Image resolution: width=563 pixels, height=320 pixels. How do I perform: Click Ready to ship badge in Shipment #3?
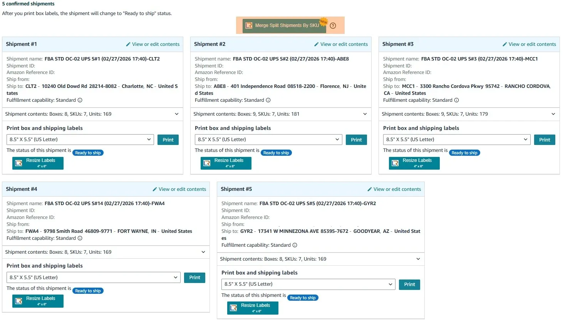click(464, 153)
